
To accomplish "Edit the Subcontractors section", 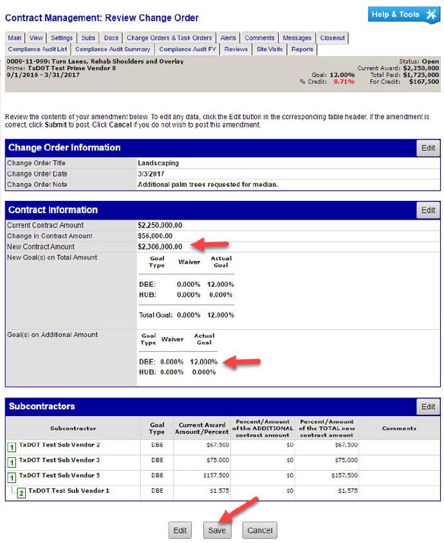I will point(428,407).
